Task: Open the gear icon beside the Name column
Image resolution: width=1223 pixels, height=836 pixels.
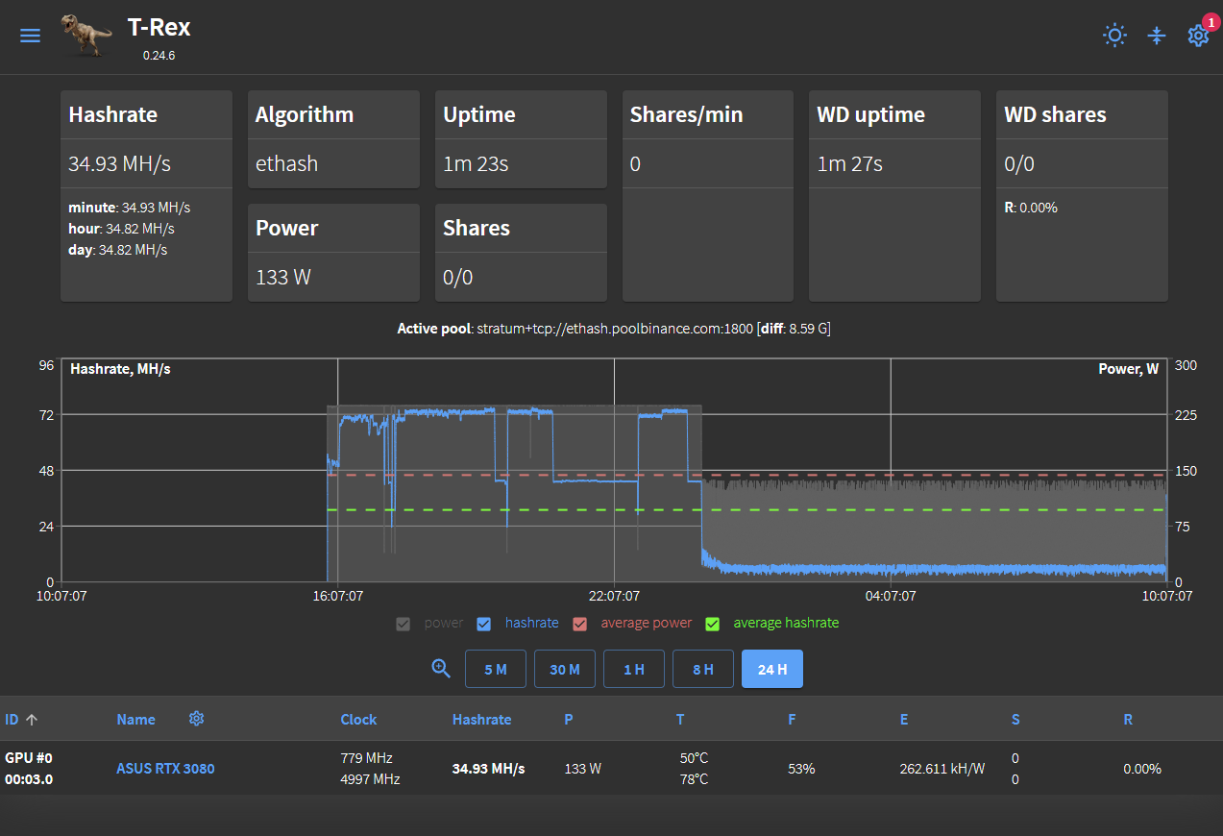Action: tap(196, 718)
